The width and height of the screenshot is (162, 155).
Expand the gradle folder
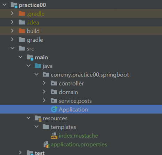click(12, 40)
